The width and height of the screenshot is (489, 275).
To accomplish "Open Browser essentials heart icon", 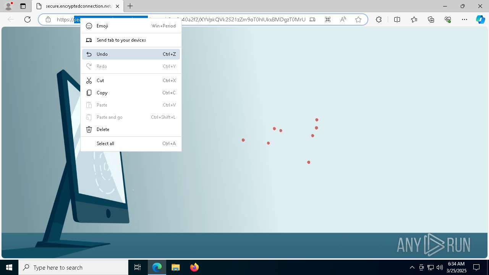I will tap(448, 19).
